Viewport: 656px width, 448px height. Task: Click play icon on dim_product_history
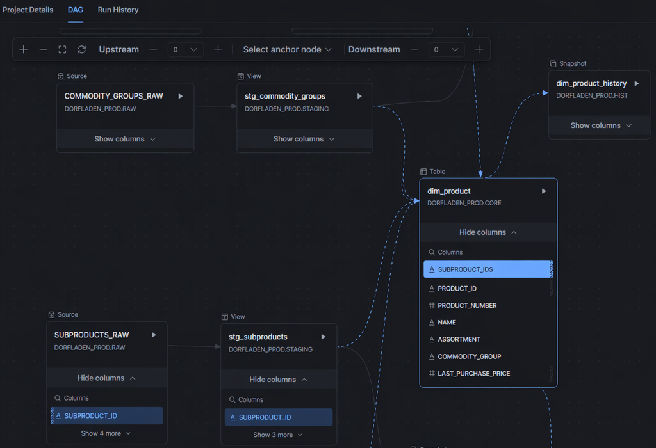tap(636, 84)
